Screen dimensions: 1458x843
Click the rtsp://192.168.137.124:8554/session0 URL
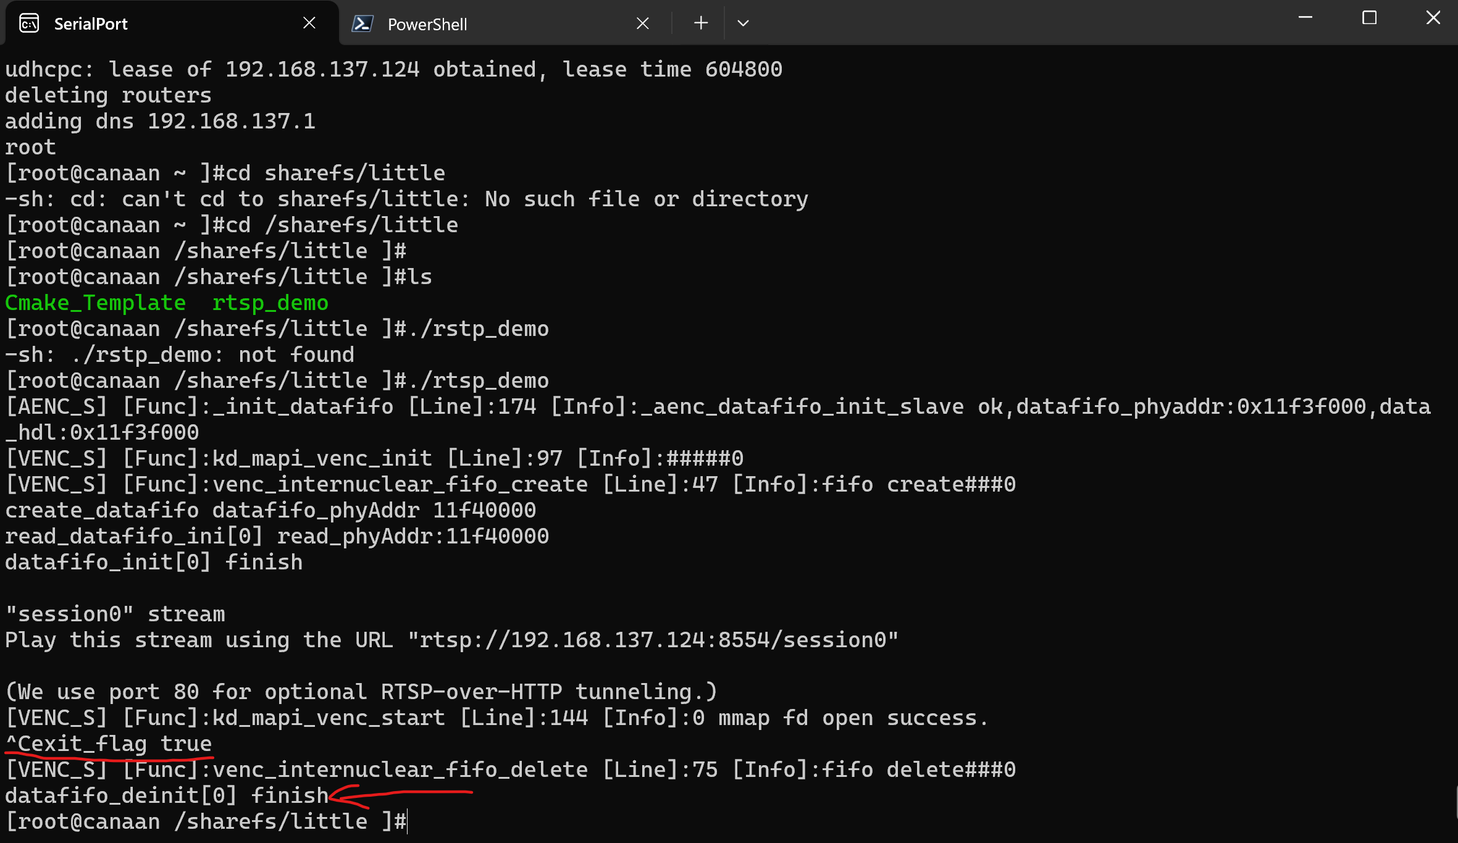coord(652,640)
